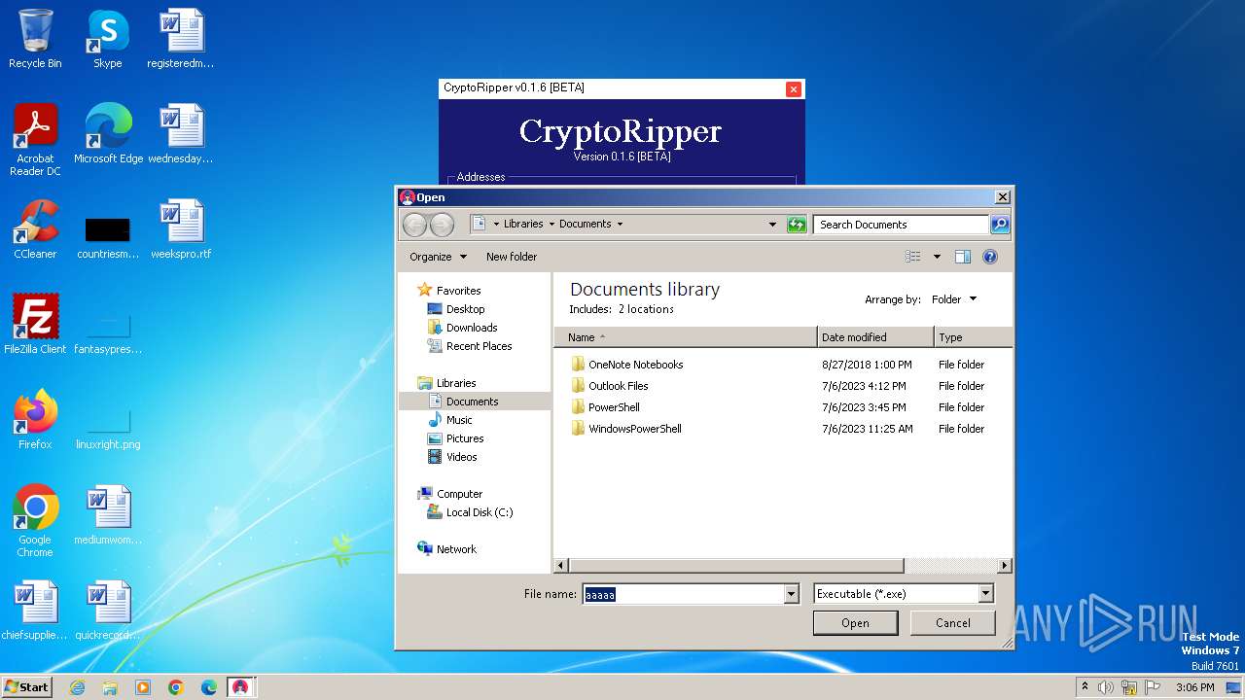This screenshot has width=1245, height=700.
Task: Open Internet Explorer in taskbar
Action: click(77, 687)
